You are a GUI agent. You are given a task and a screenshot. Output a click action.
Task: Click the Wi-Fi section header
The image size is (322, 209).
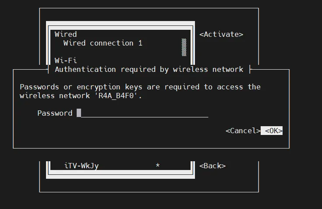[66, 60]
